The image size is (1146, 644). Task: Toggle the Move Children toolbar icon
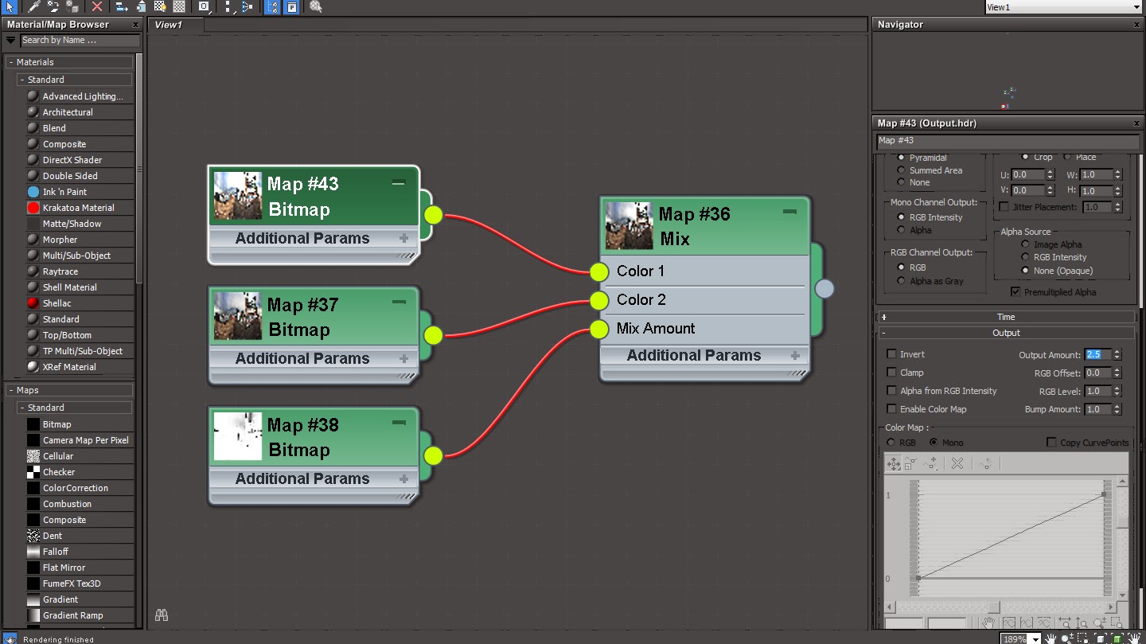122,6
